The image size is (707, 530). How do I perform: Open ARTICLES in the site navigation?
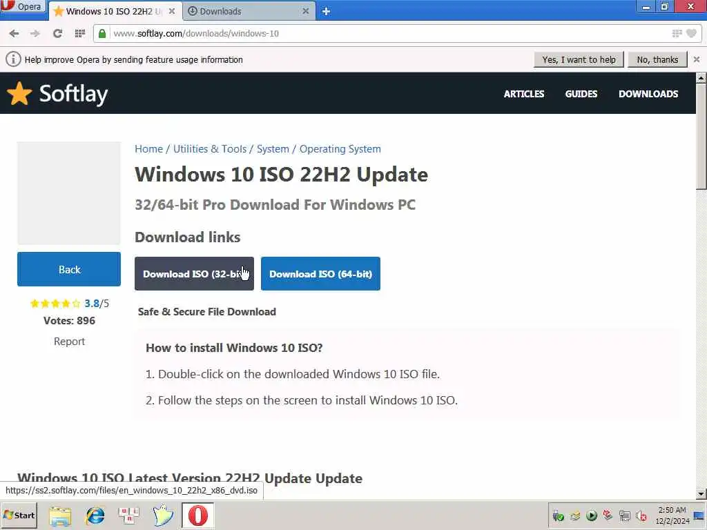point(524,94)
